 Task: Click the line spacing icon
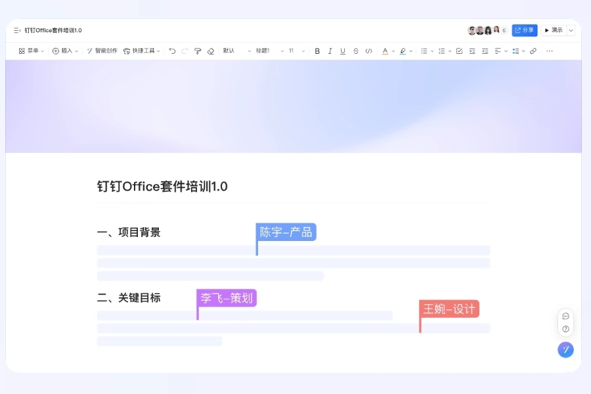515,51
